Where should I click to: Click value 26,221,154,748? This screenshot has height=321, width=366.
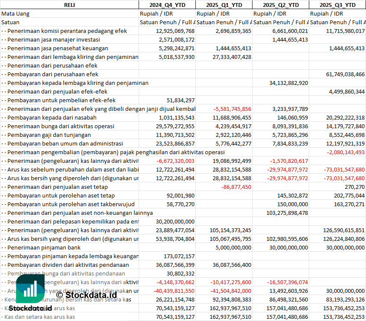pyautogui.click(x=175, y=299)
